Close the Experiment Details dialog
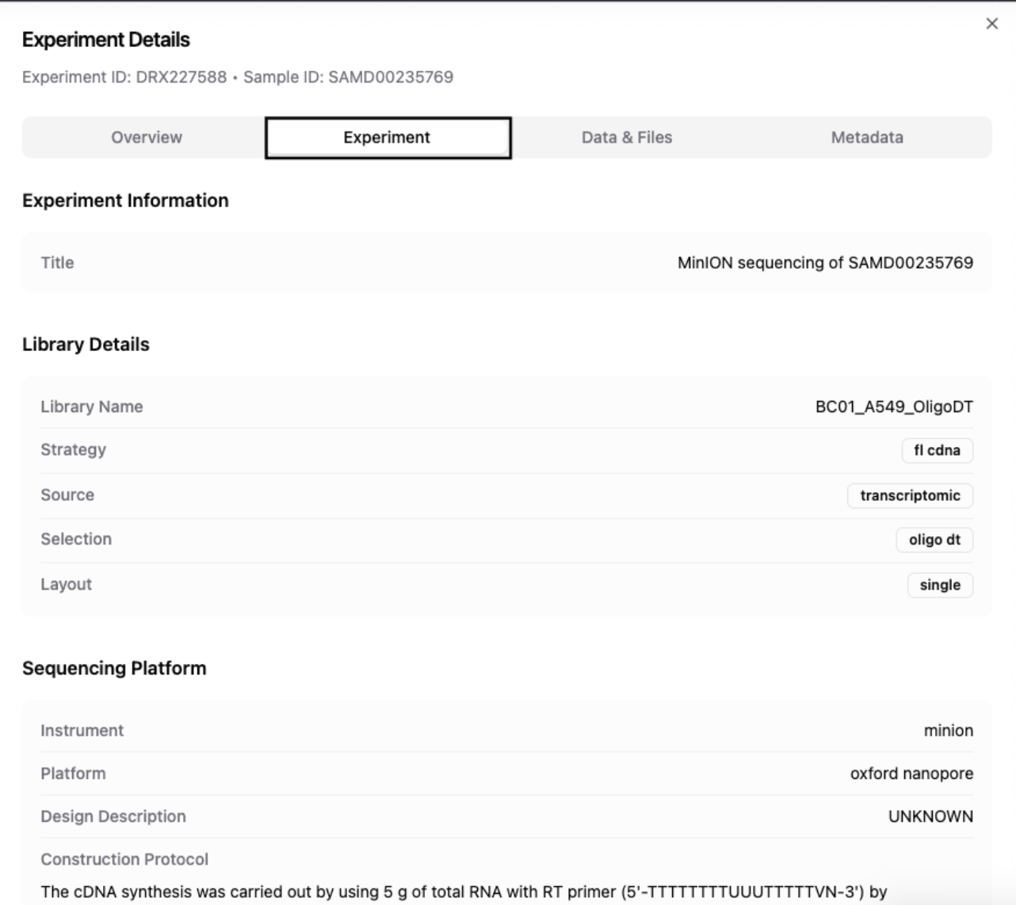This screenshot has width=1016, height=905. pos(991,24)
